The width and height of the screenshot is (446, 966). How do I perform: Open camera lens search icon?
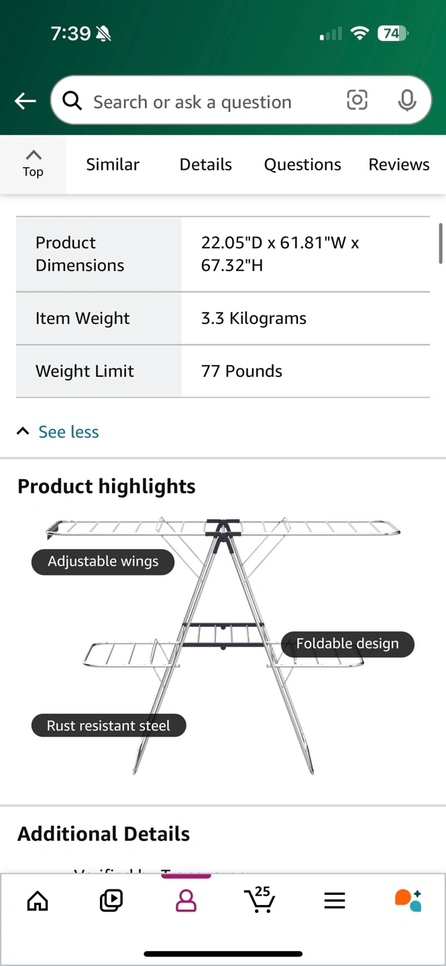point(357,101)
